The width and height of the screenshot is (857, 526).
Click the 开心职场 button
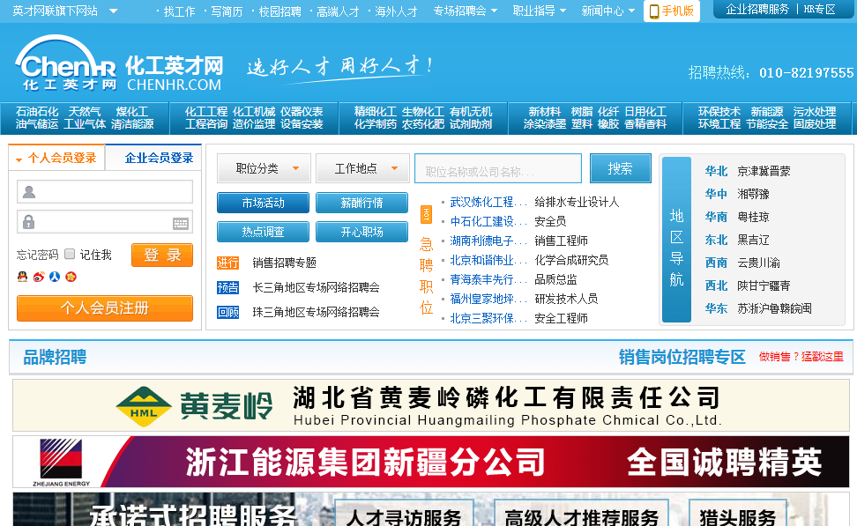pyautogui.click(x=361, y=232)
